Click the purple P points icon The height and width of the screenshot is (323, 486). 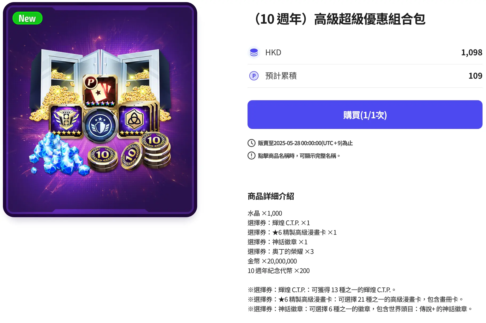coord(254,76)
